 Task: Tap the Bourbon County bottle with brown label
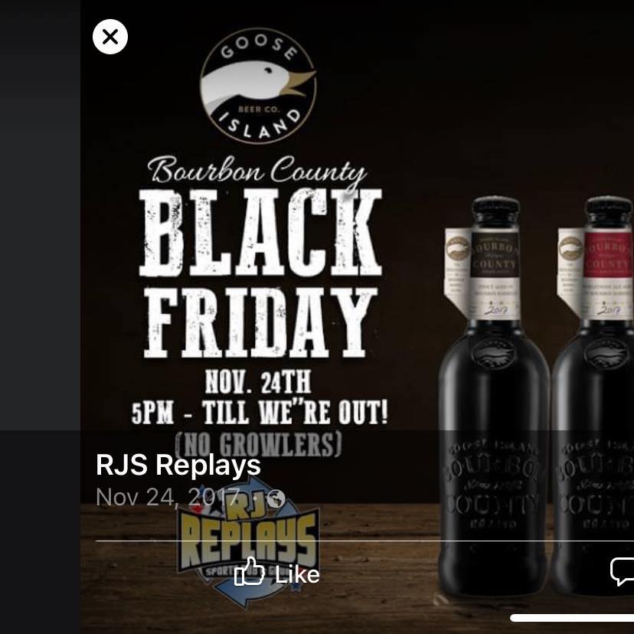(x=494, y=397)
